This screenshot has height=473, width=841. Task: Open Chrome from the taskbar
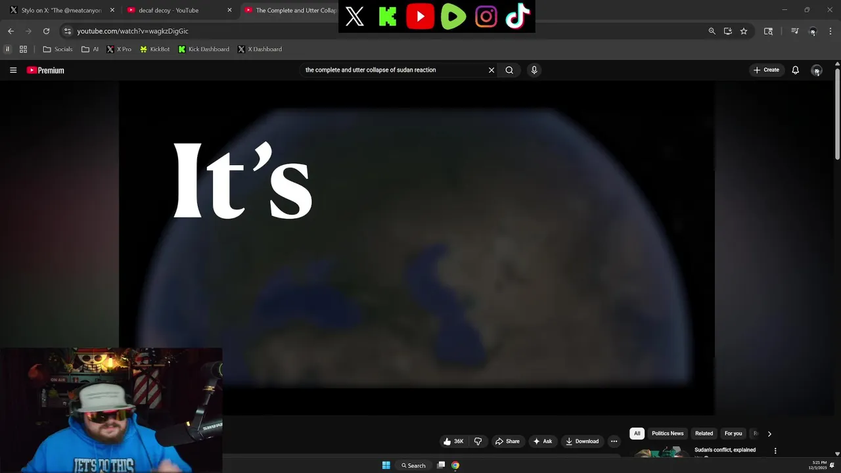click(455, 466)
